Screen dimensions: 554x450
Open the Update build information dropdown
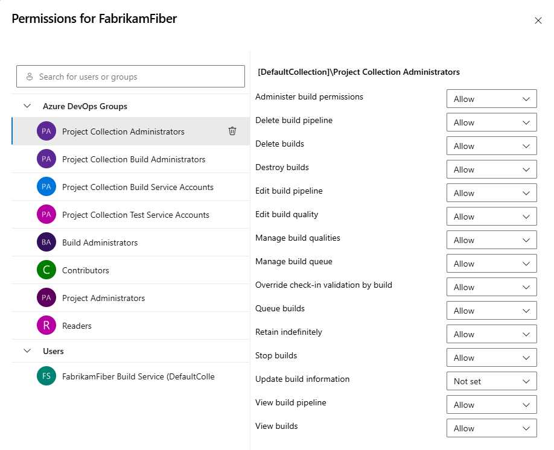pos(491,381)
